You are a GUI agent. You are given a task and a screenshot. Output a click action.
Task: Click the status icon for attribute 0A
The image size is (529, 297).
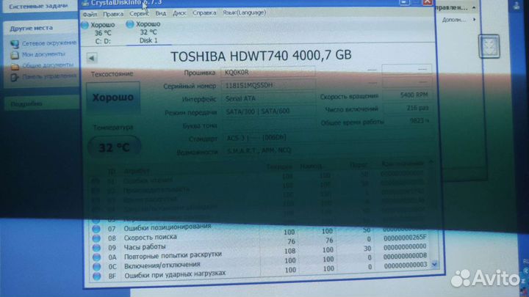click(x=96, y=257)
